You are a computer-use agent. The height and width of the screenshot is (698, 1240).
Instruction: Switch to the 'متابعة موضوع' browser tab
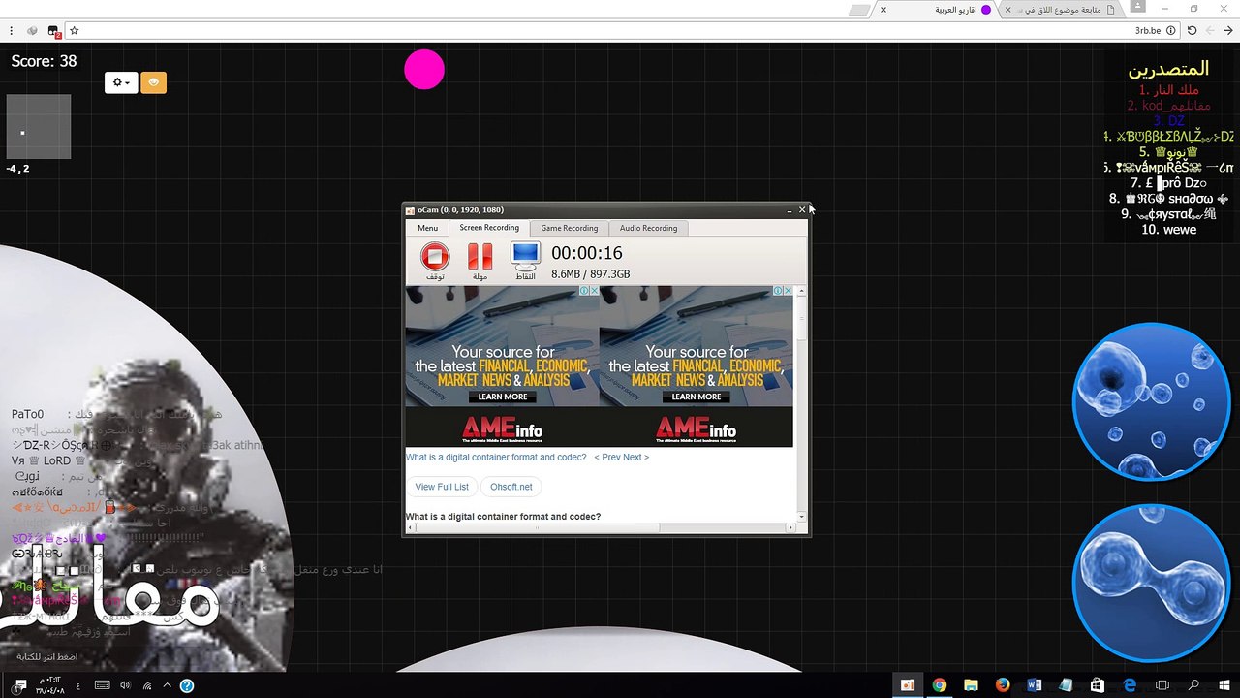coord(1062,10)
